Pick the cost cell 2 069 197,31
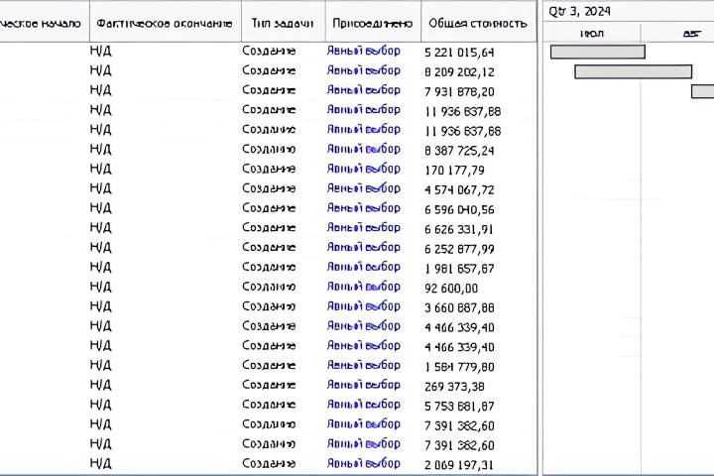Image resolution: width=714 pixels, height=476 pixels. tap(459, 465)
